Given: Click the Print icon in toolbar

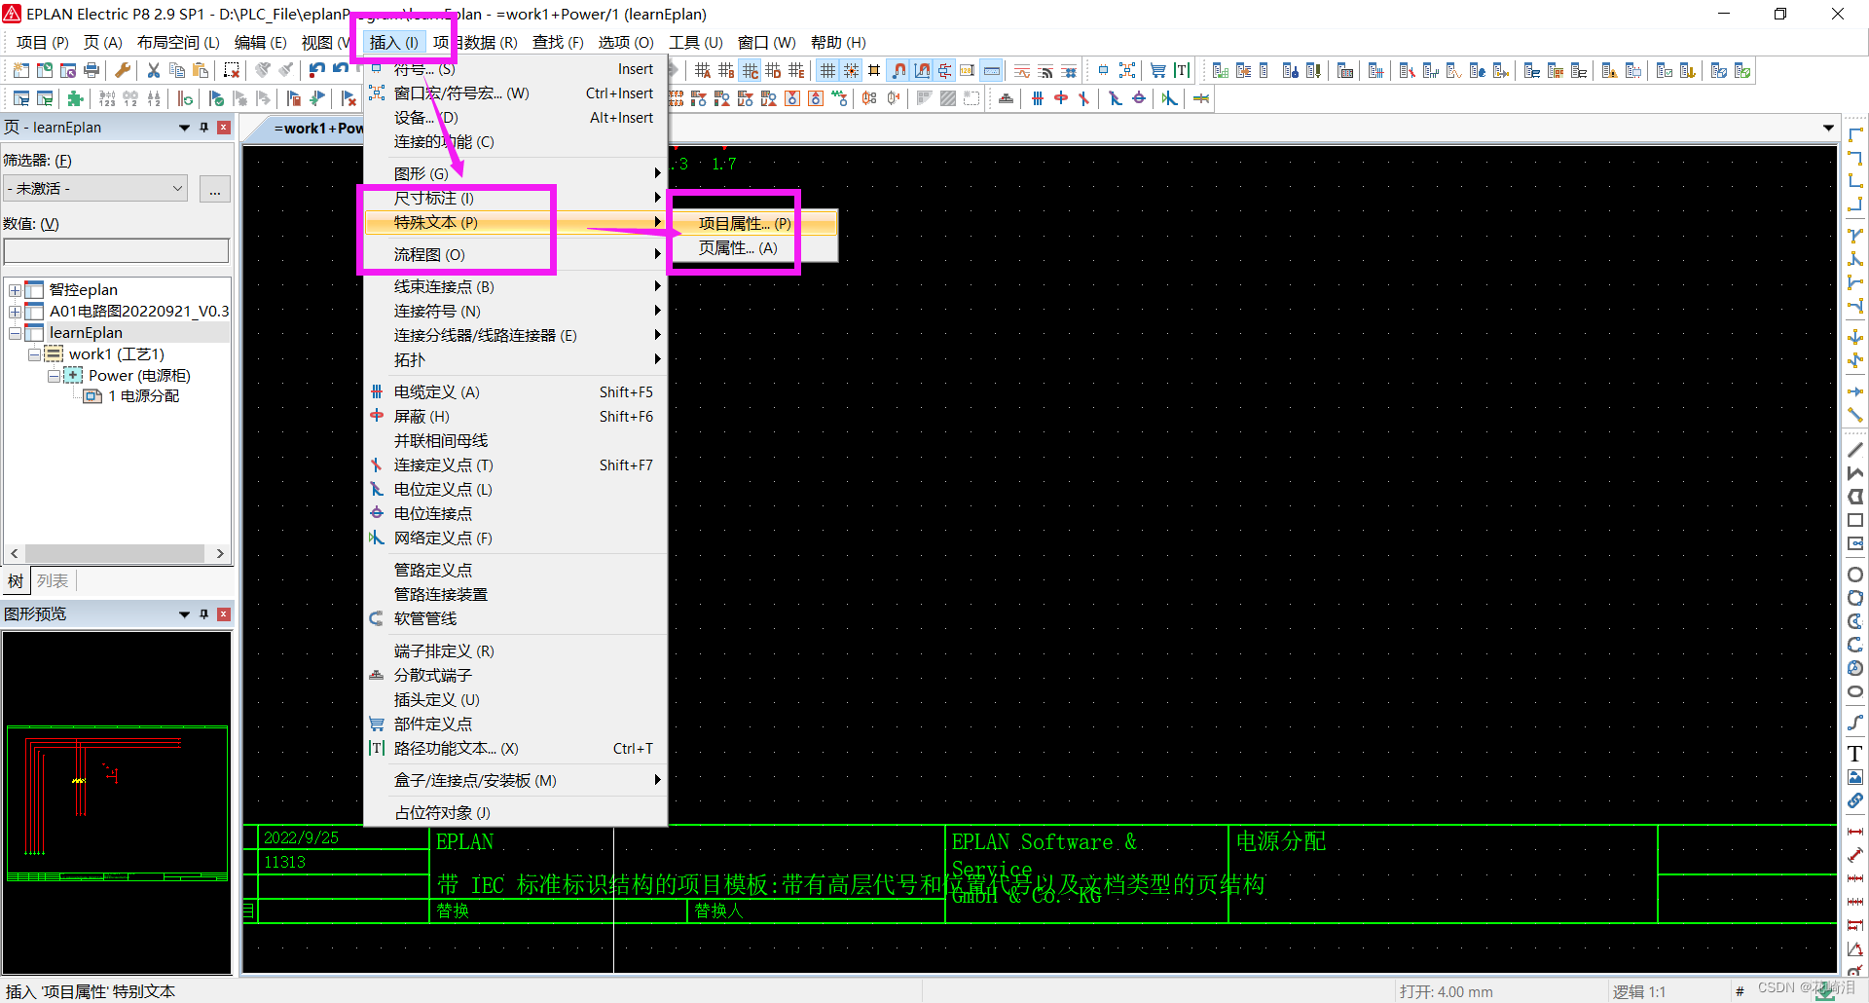Looking at the screenshot, I should 92,70.
